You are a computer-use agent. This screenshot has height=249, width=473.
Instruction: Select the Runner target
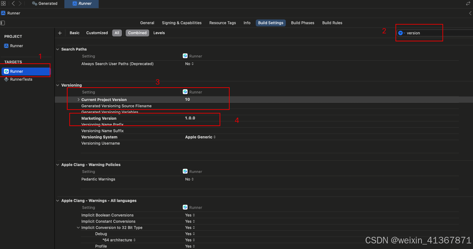[x=26, y=71]
